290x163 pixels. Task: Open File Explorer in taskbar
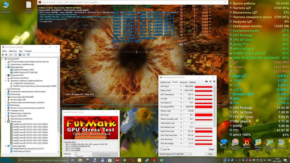pyautogui.click(x=80, y=160)
